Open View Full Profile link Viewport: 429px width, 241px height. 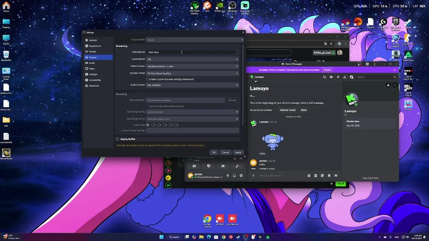[370, 178]
